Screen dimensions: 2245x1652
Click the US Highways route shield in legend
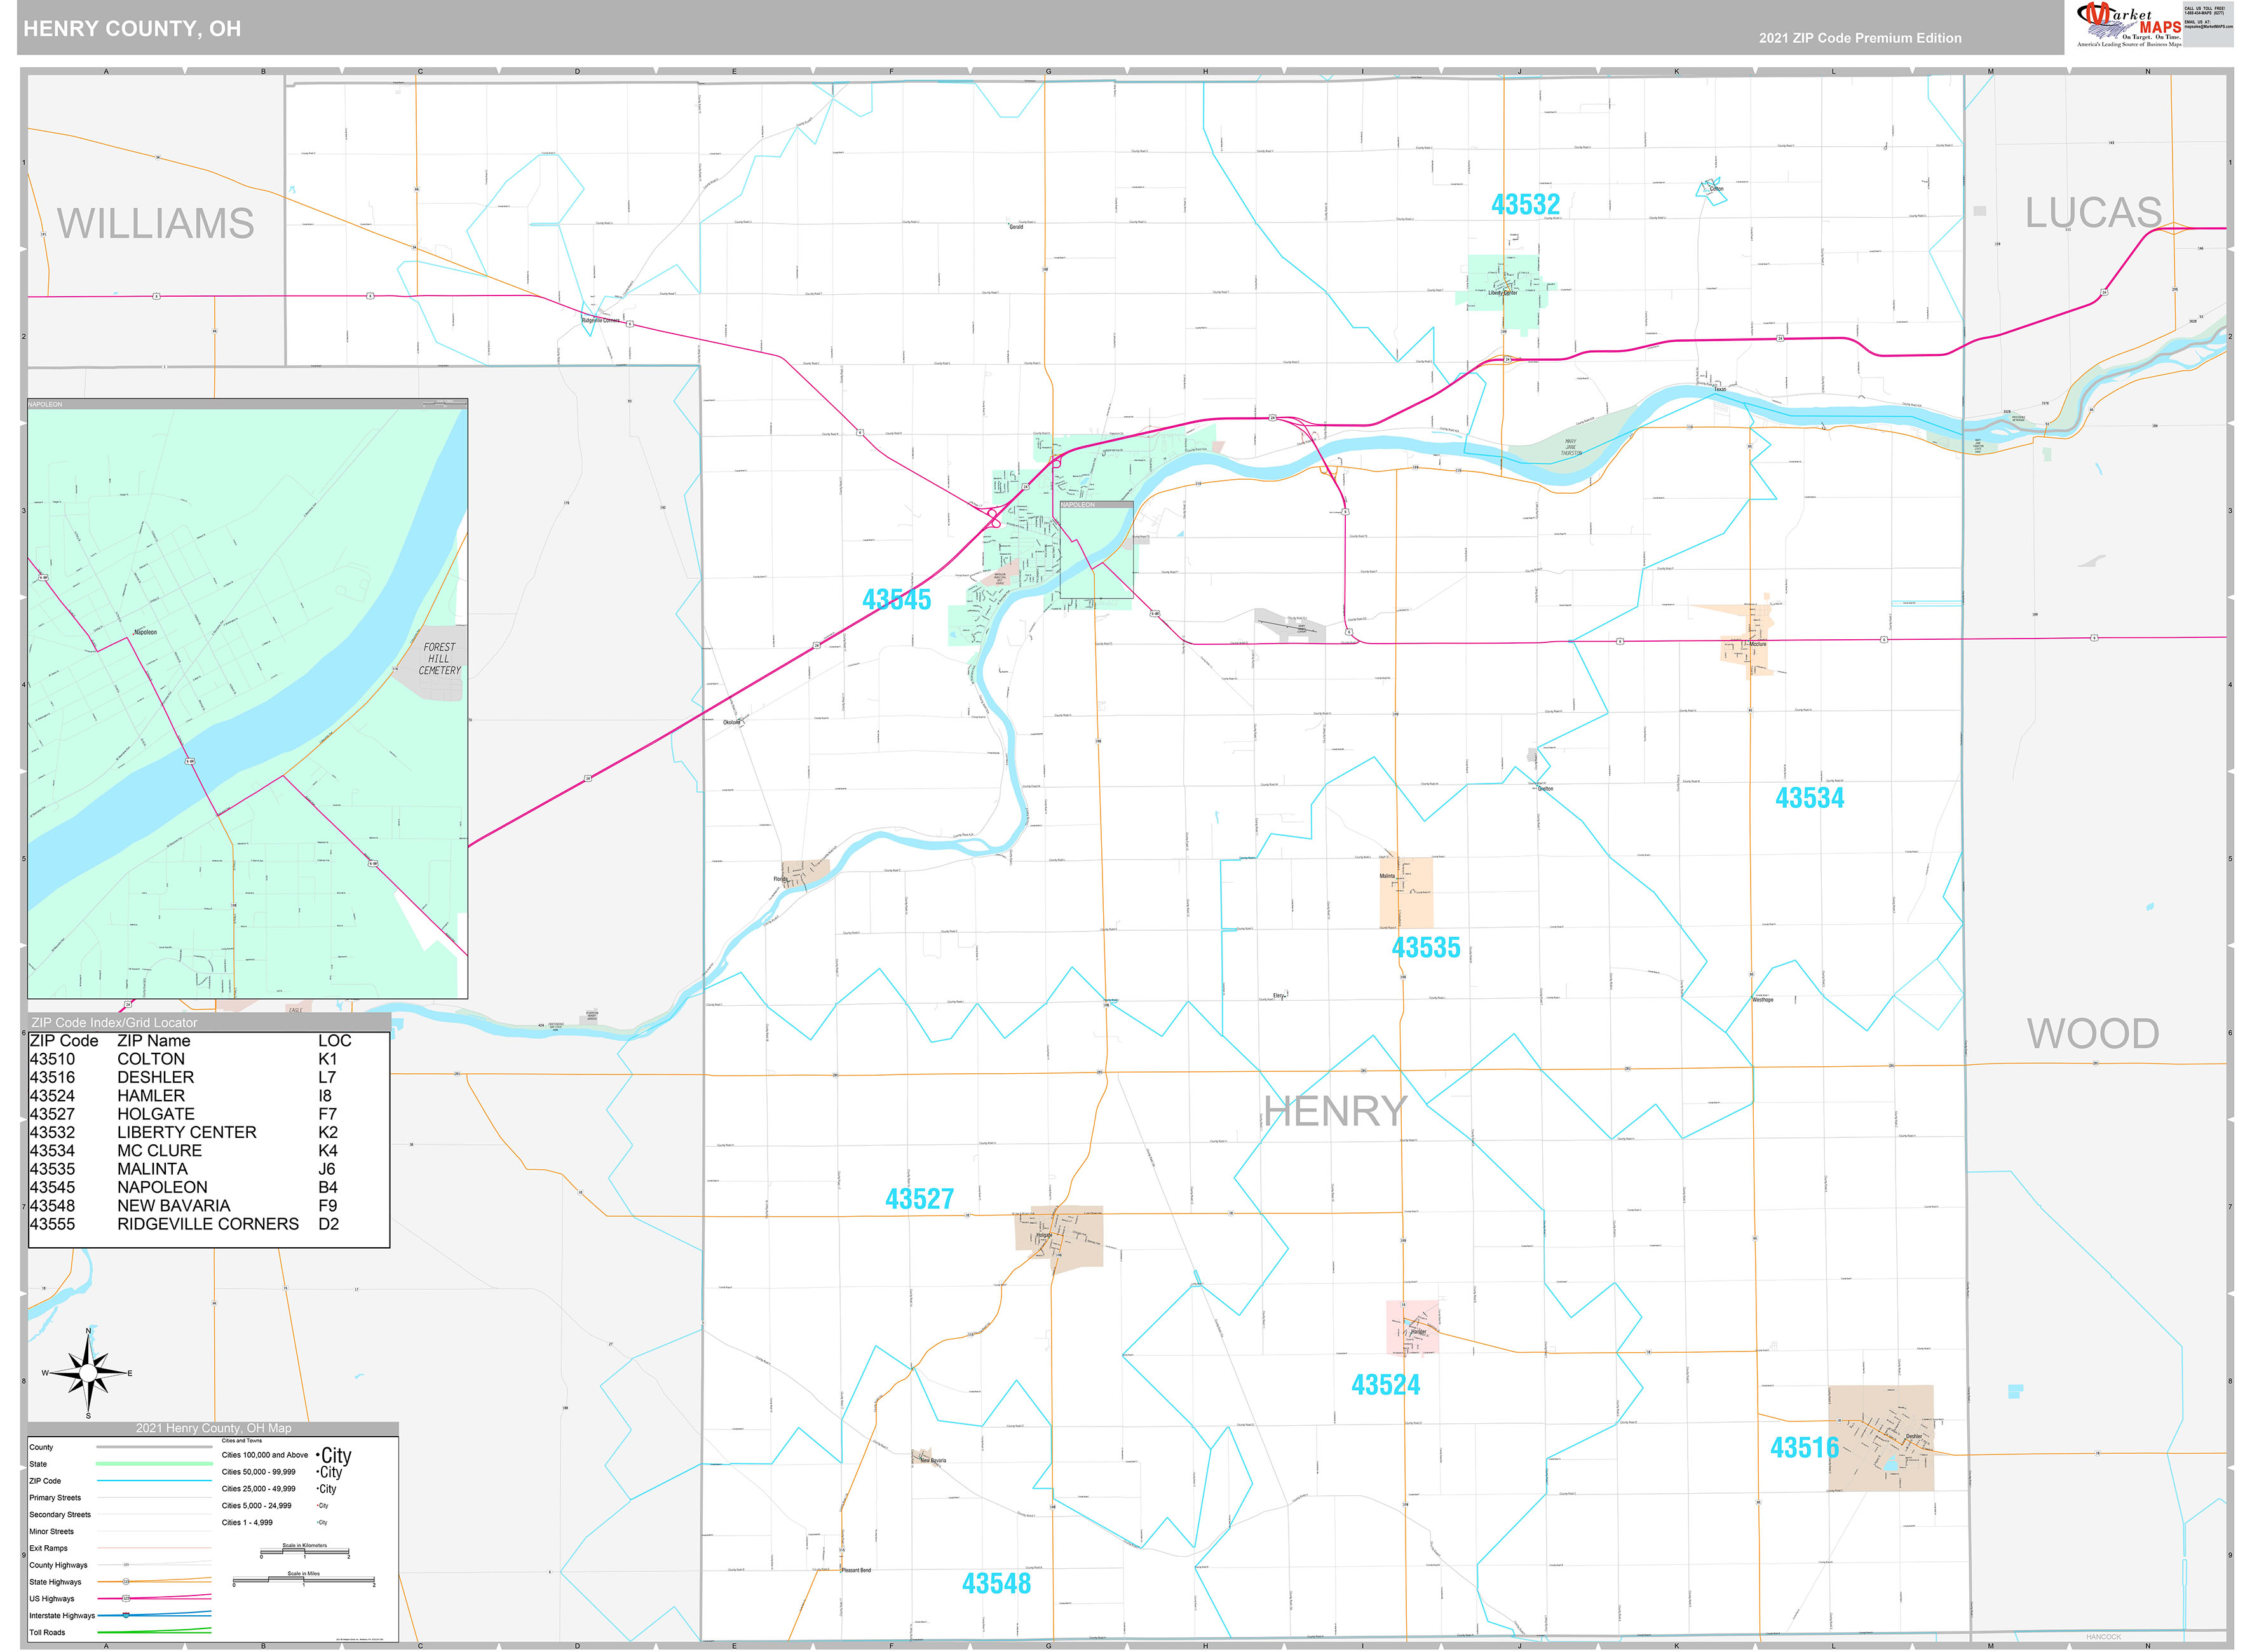pos(125,1598)
